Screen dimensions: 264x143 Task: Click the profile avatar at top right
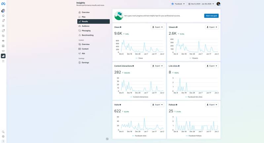(x=218, y=4)
